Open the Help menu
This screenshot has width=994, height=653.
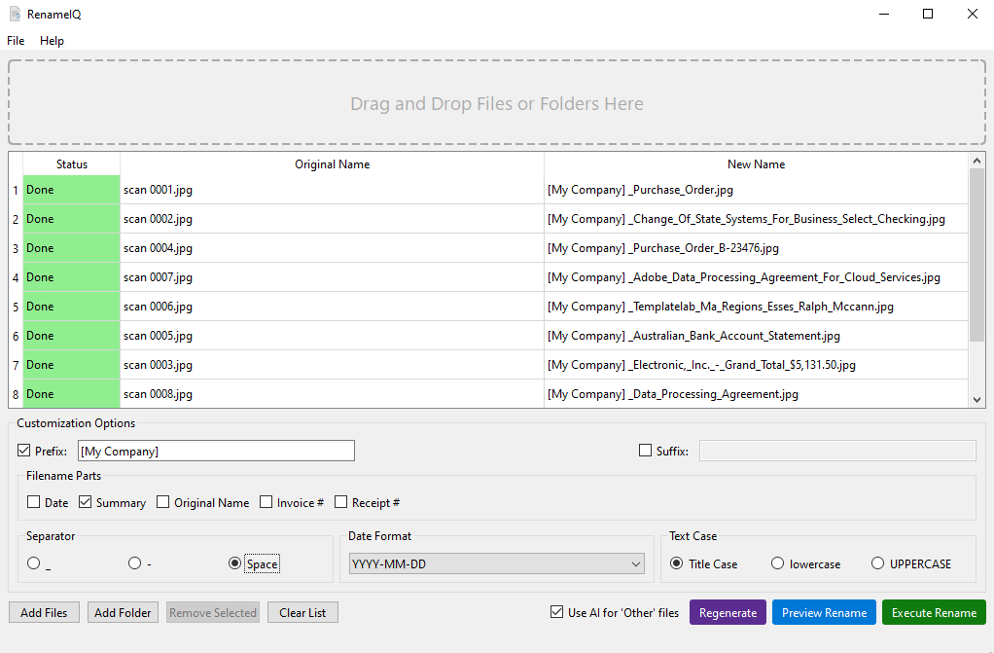click(x=52, y=41)
